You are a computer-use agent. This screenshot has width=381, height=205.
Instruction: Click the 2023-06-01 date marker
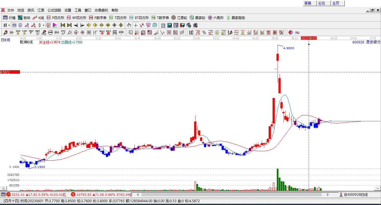[309, 38]
